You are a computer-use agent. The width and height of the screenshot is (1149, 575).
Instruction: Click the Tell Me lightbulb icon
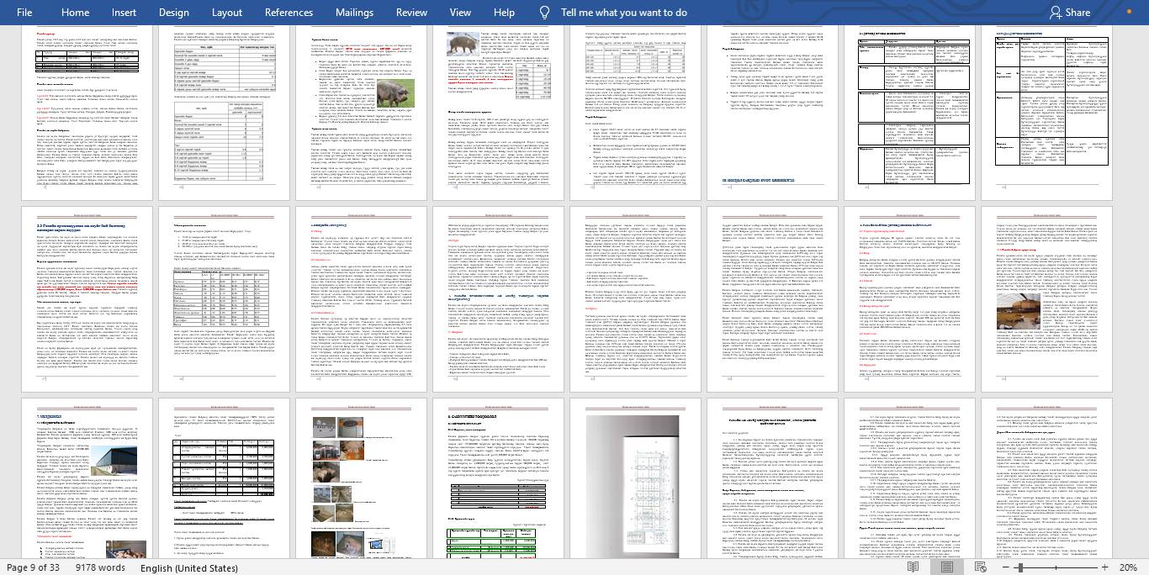[x=545, y=13]
